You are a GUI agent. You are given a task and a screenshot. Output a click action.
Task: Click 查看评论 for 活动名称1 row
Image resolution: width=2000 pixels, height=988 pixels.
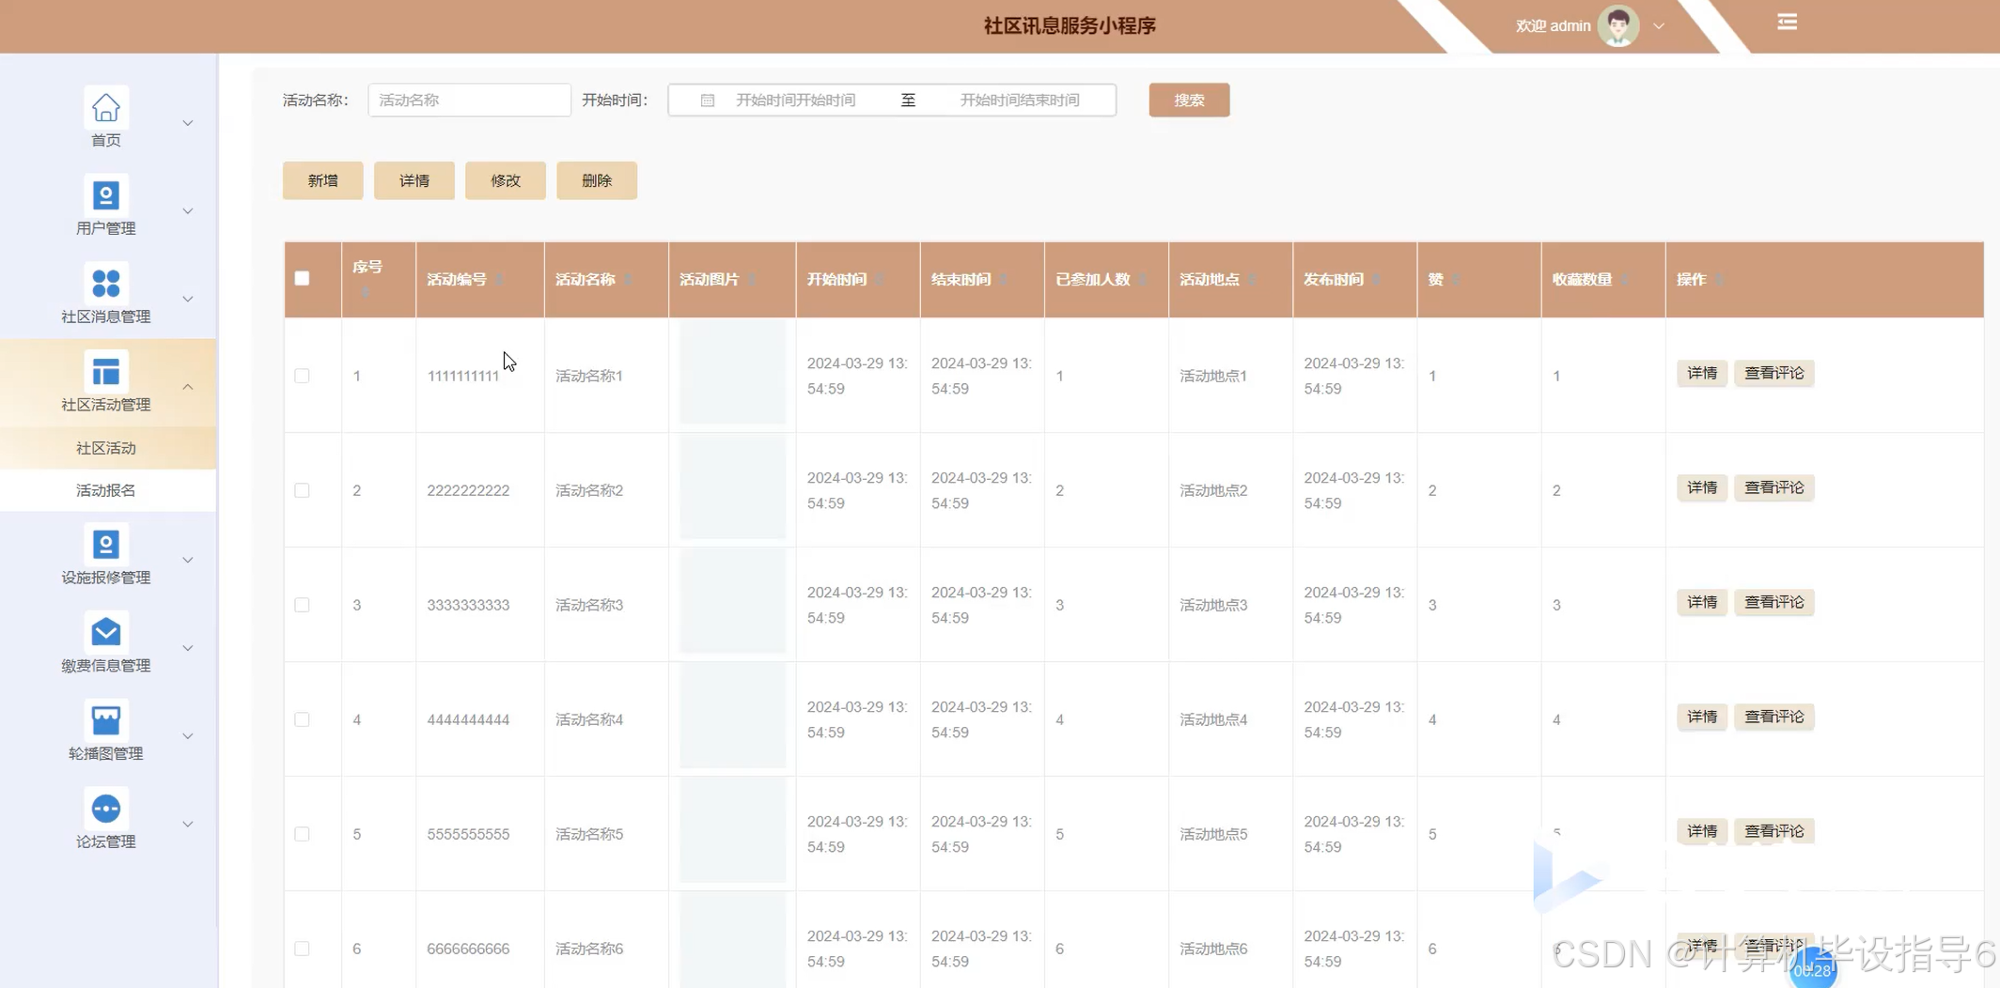[1773, 373]
